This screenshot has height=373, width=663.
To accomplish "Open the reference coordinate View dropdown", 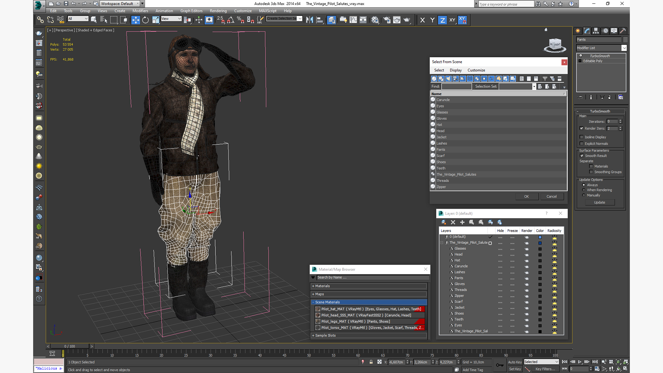I will [x=171, y=19].
